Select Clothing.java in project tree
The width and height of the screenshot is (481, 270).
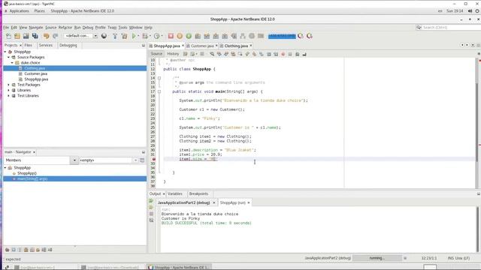tap(35, 68)
